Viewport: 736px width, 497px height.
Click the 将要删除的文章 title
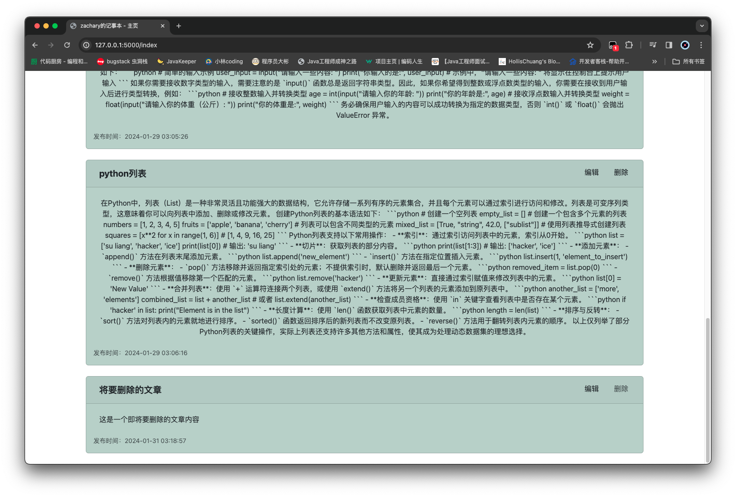pyautogui.click(x=130, y=390)
